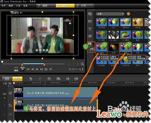
Task: Select the overlay track clip thumbnail
Action: (19, 105)
